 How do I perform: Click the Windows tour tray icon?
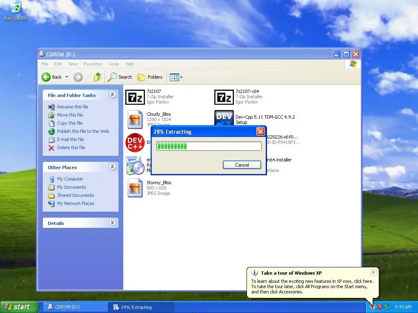[373, 307]
